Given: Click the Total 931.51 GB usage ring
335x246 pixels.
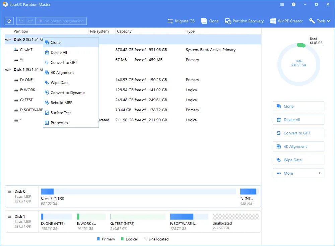Looking at the screenshot, I should pos(299,64).
